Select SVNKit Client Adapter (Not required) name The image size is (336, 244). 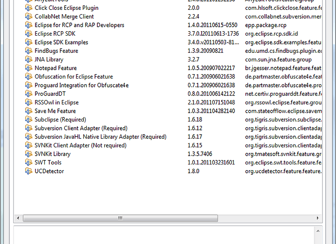pyautogui.click(x=80, y=145)
